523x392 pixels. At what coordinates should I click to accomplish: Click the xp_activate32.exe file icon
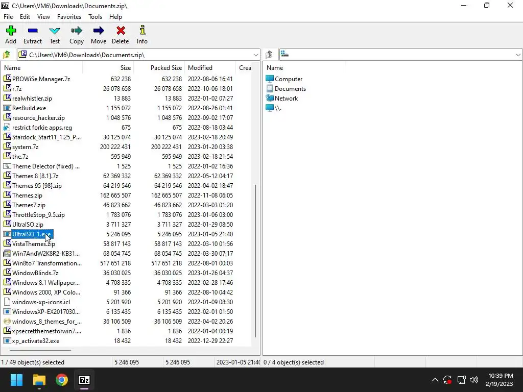(7, 340)
